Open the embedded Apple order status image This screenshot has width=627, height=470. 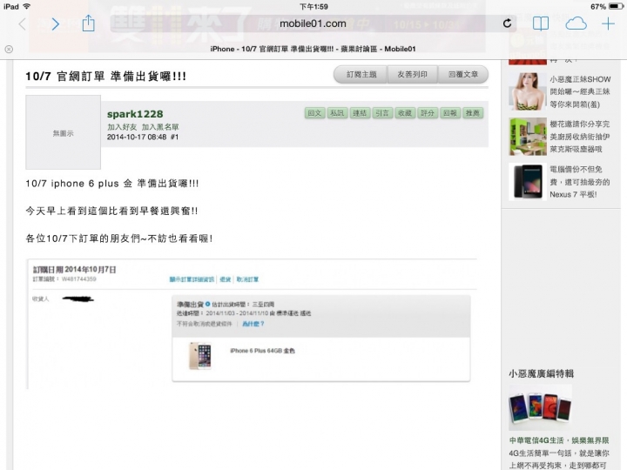252,324
